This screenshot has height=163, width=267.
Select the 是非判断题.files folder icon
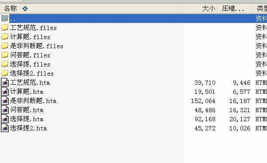click(x=5, y=46)
